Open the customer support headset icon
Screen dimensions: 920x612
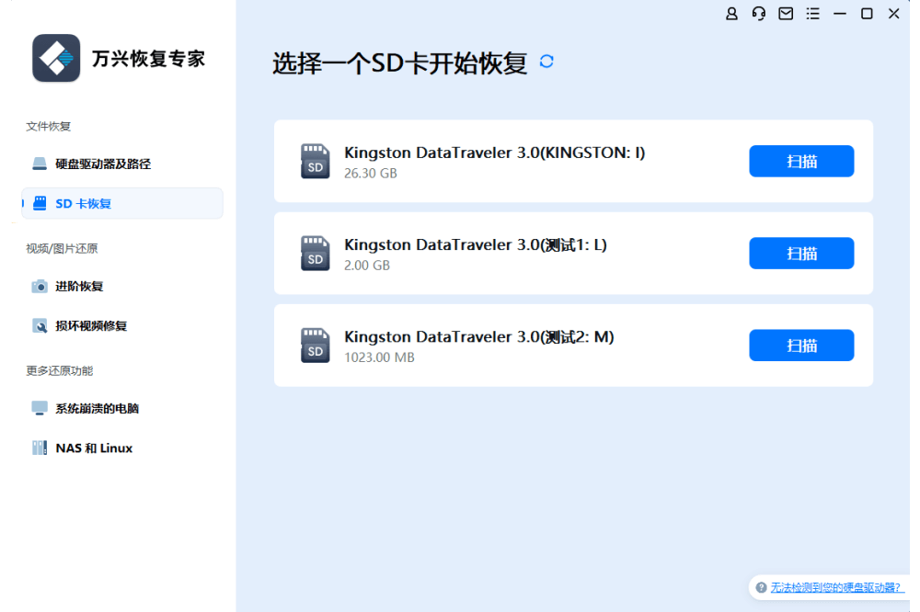tap(759, 14)
